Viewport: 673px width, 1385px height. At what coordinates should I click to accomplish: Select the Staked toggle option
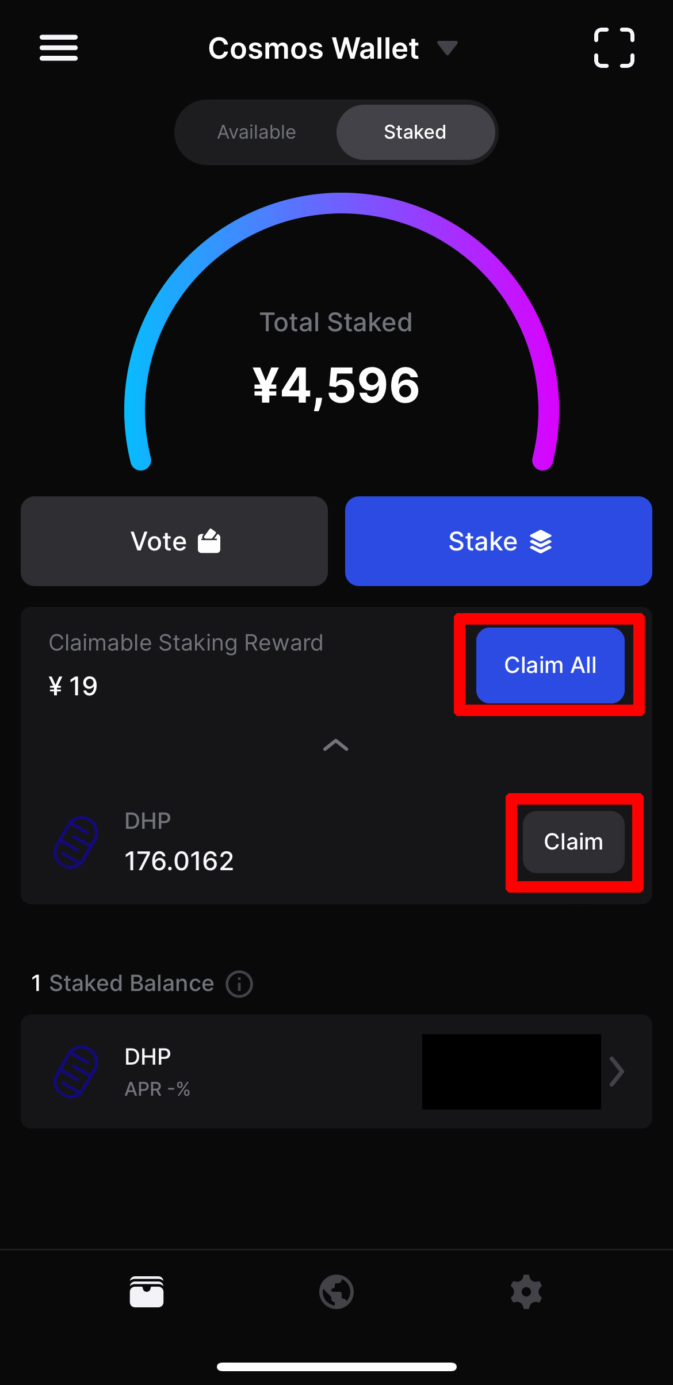click(x=415, y=132)
